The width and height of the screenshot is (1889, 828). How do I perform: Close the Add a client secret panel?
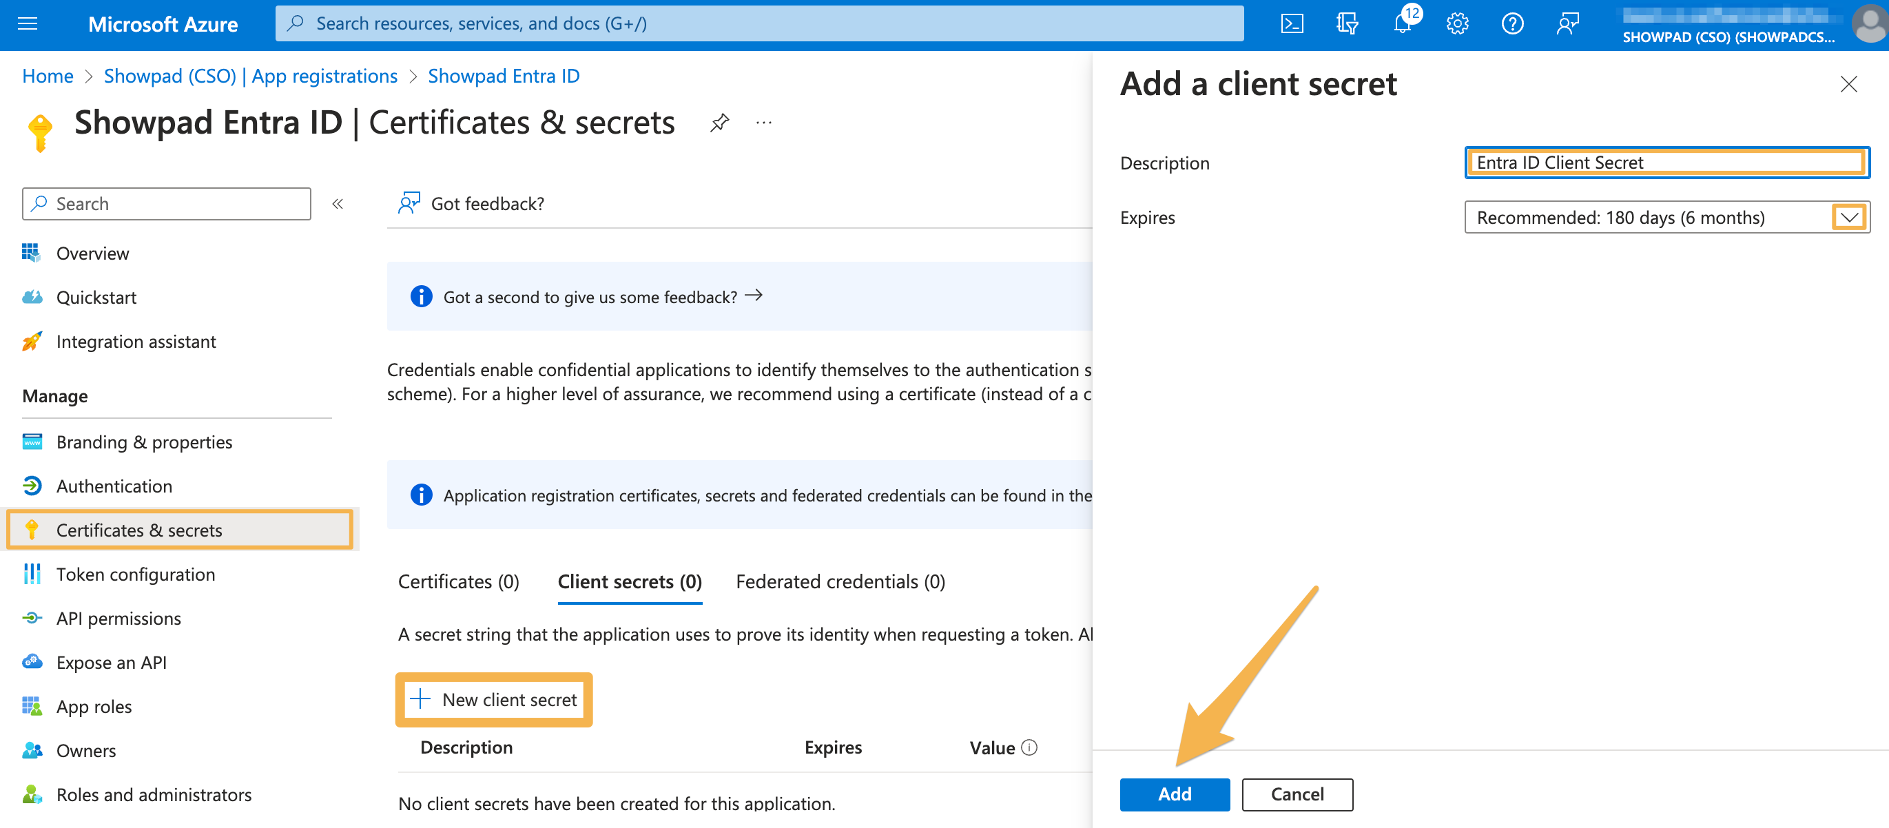[x=1848, y=84]
